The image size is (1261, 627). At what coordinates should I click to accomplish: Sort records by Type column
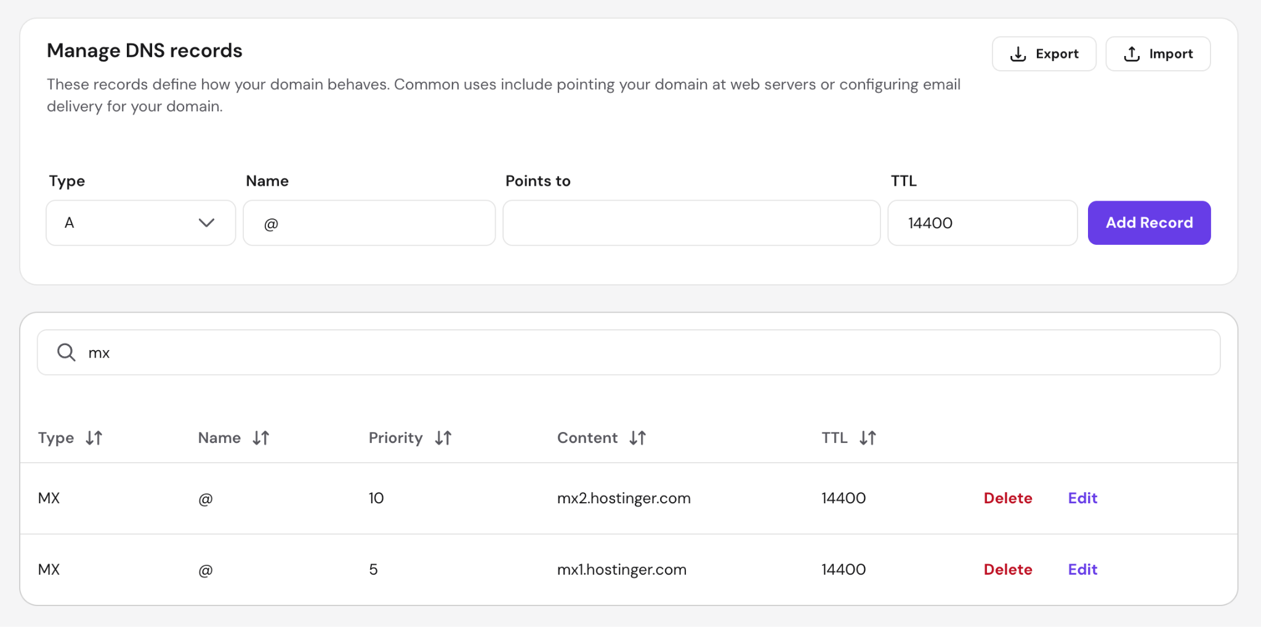tap(95, 437)
